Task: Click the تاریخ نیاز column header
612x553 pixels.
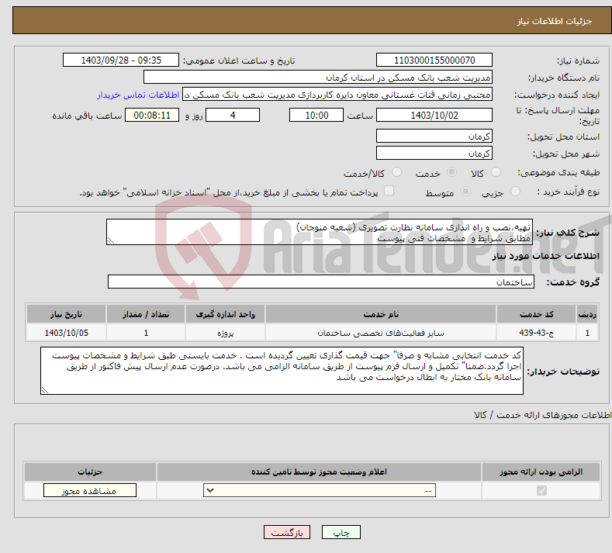Action: tap(66, 314)
